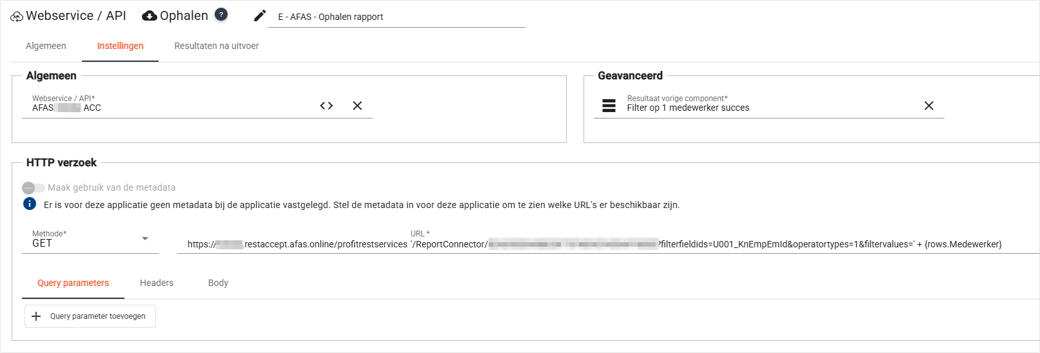Toggle Maak gebruik van de metadata switch

[34, 187]
